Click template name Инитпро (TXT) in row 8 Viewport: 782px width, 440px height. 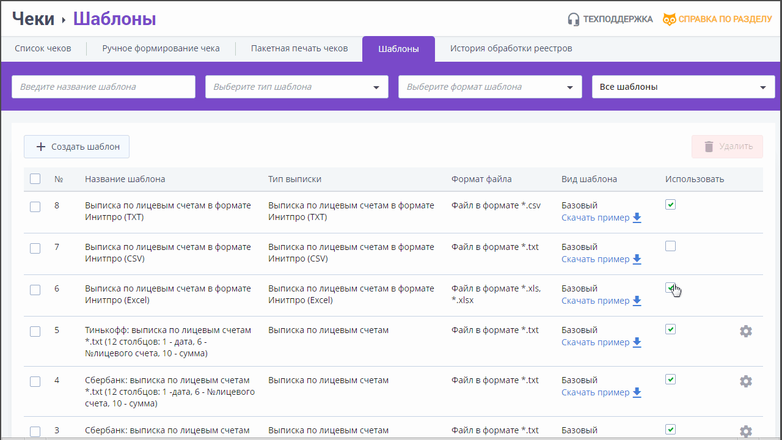click(168, 211)
